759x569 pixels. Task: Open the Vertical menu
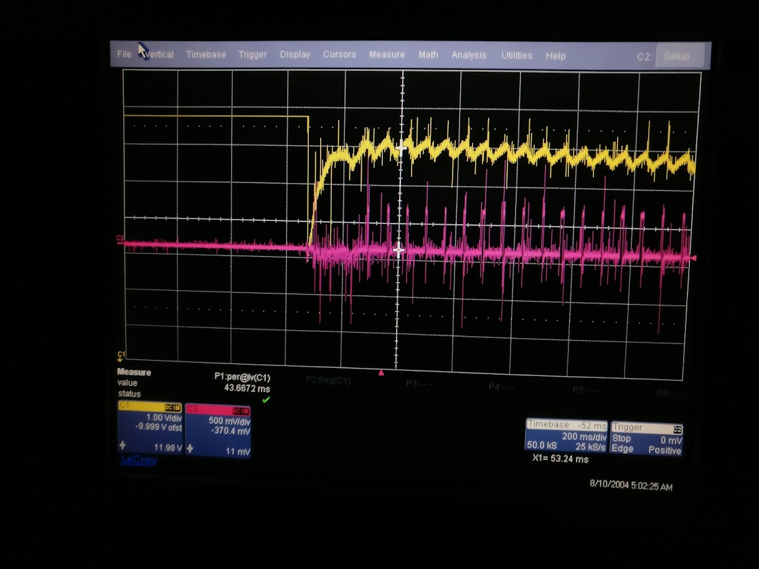[159, 55]
